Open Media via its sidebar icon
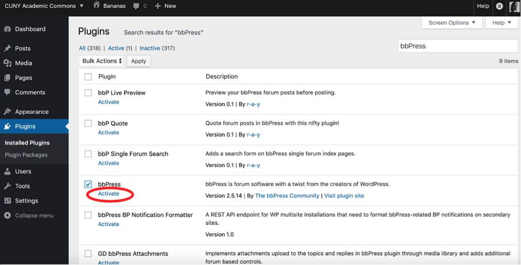This screenshot has height=265, width=521. click(7, 63)
